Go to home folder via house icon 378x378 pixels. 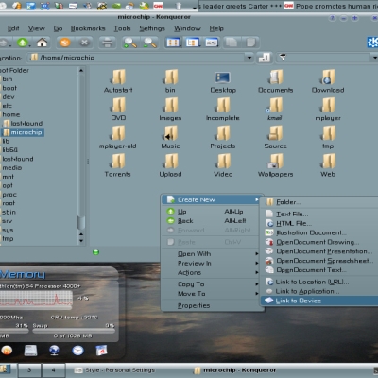(x=42, y=43)
